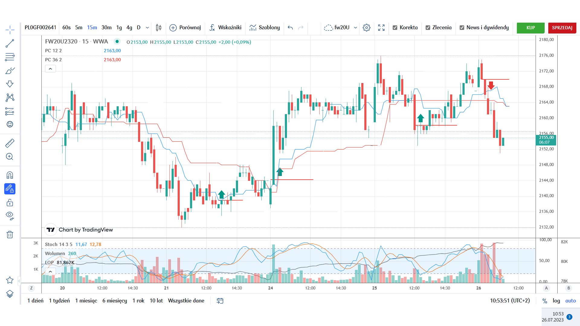The width and height of the screenshot is (580, 326).
Task: Redo the chart action
Action: [x=301, y=28]
